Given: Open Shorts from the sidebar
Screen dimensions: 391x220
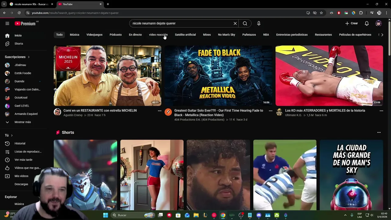Looking at the screenshot, I should 19,44.
